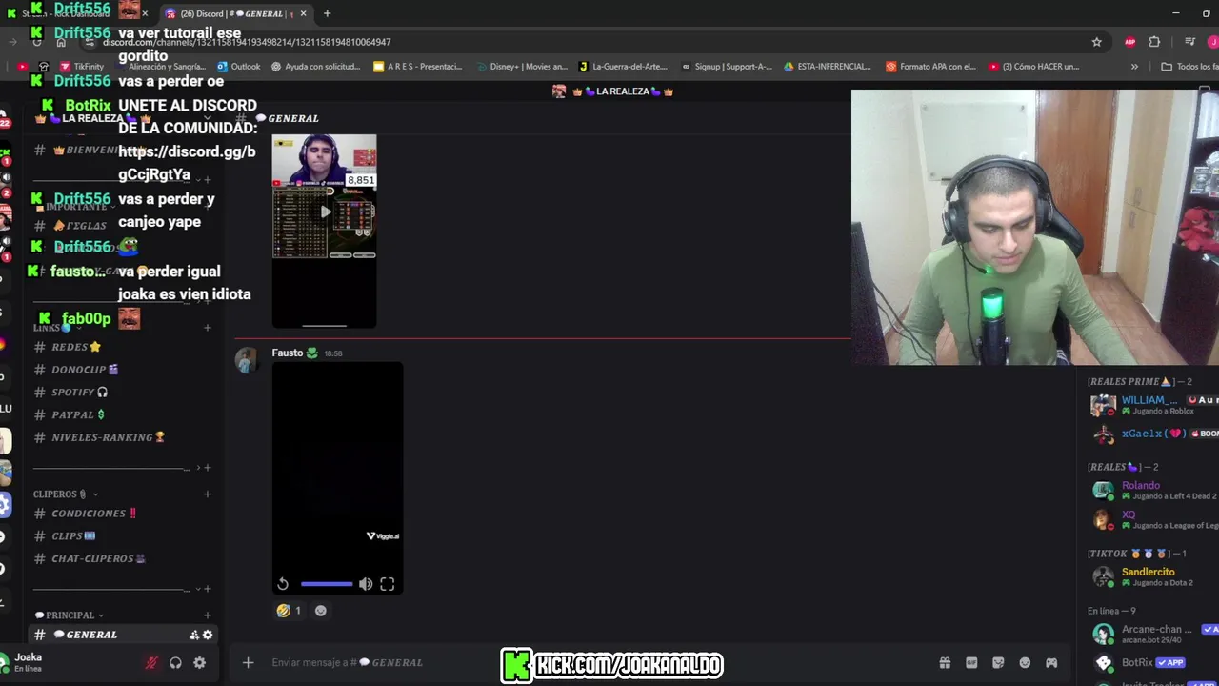
Task: Click the laughing emoji reaction
Action: pyautogui.click(x=290, y=611)
